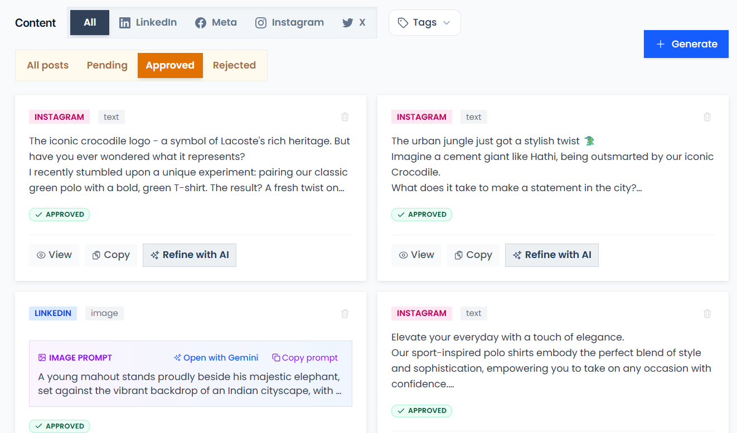The image size is (737, 433).
Task: Click eye icon on urban jungle View
Action: [x=403, y=255]
